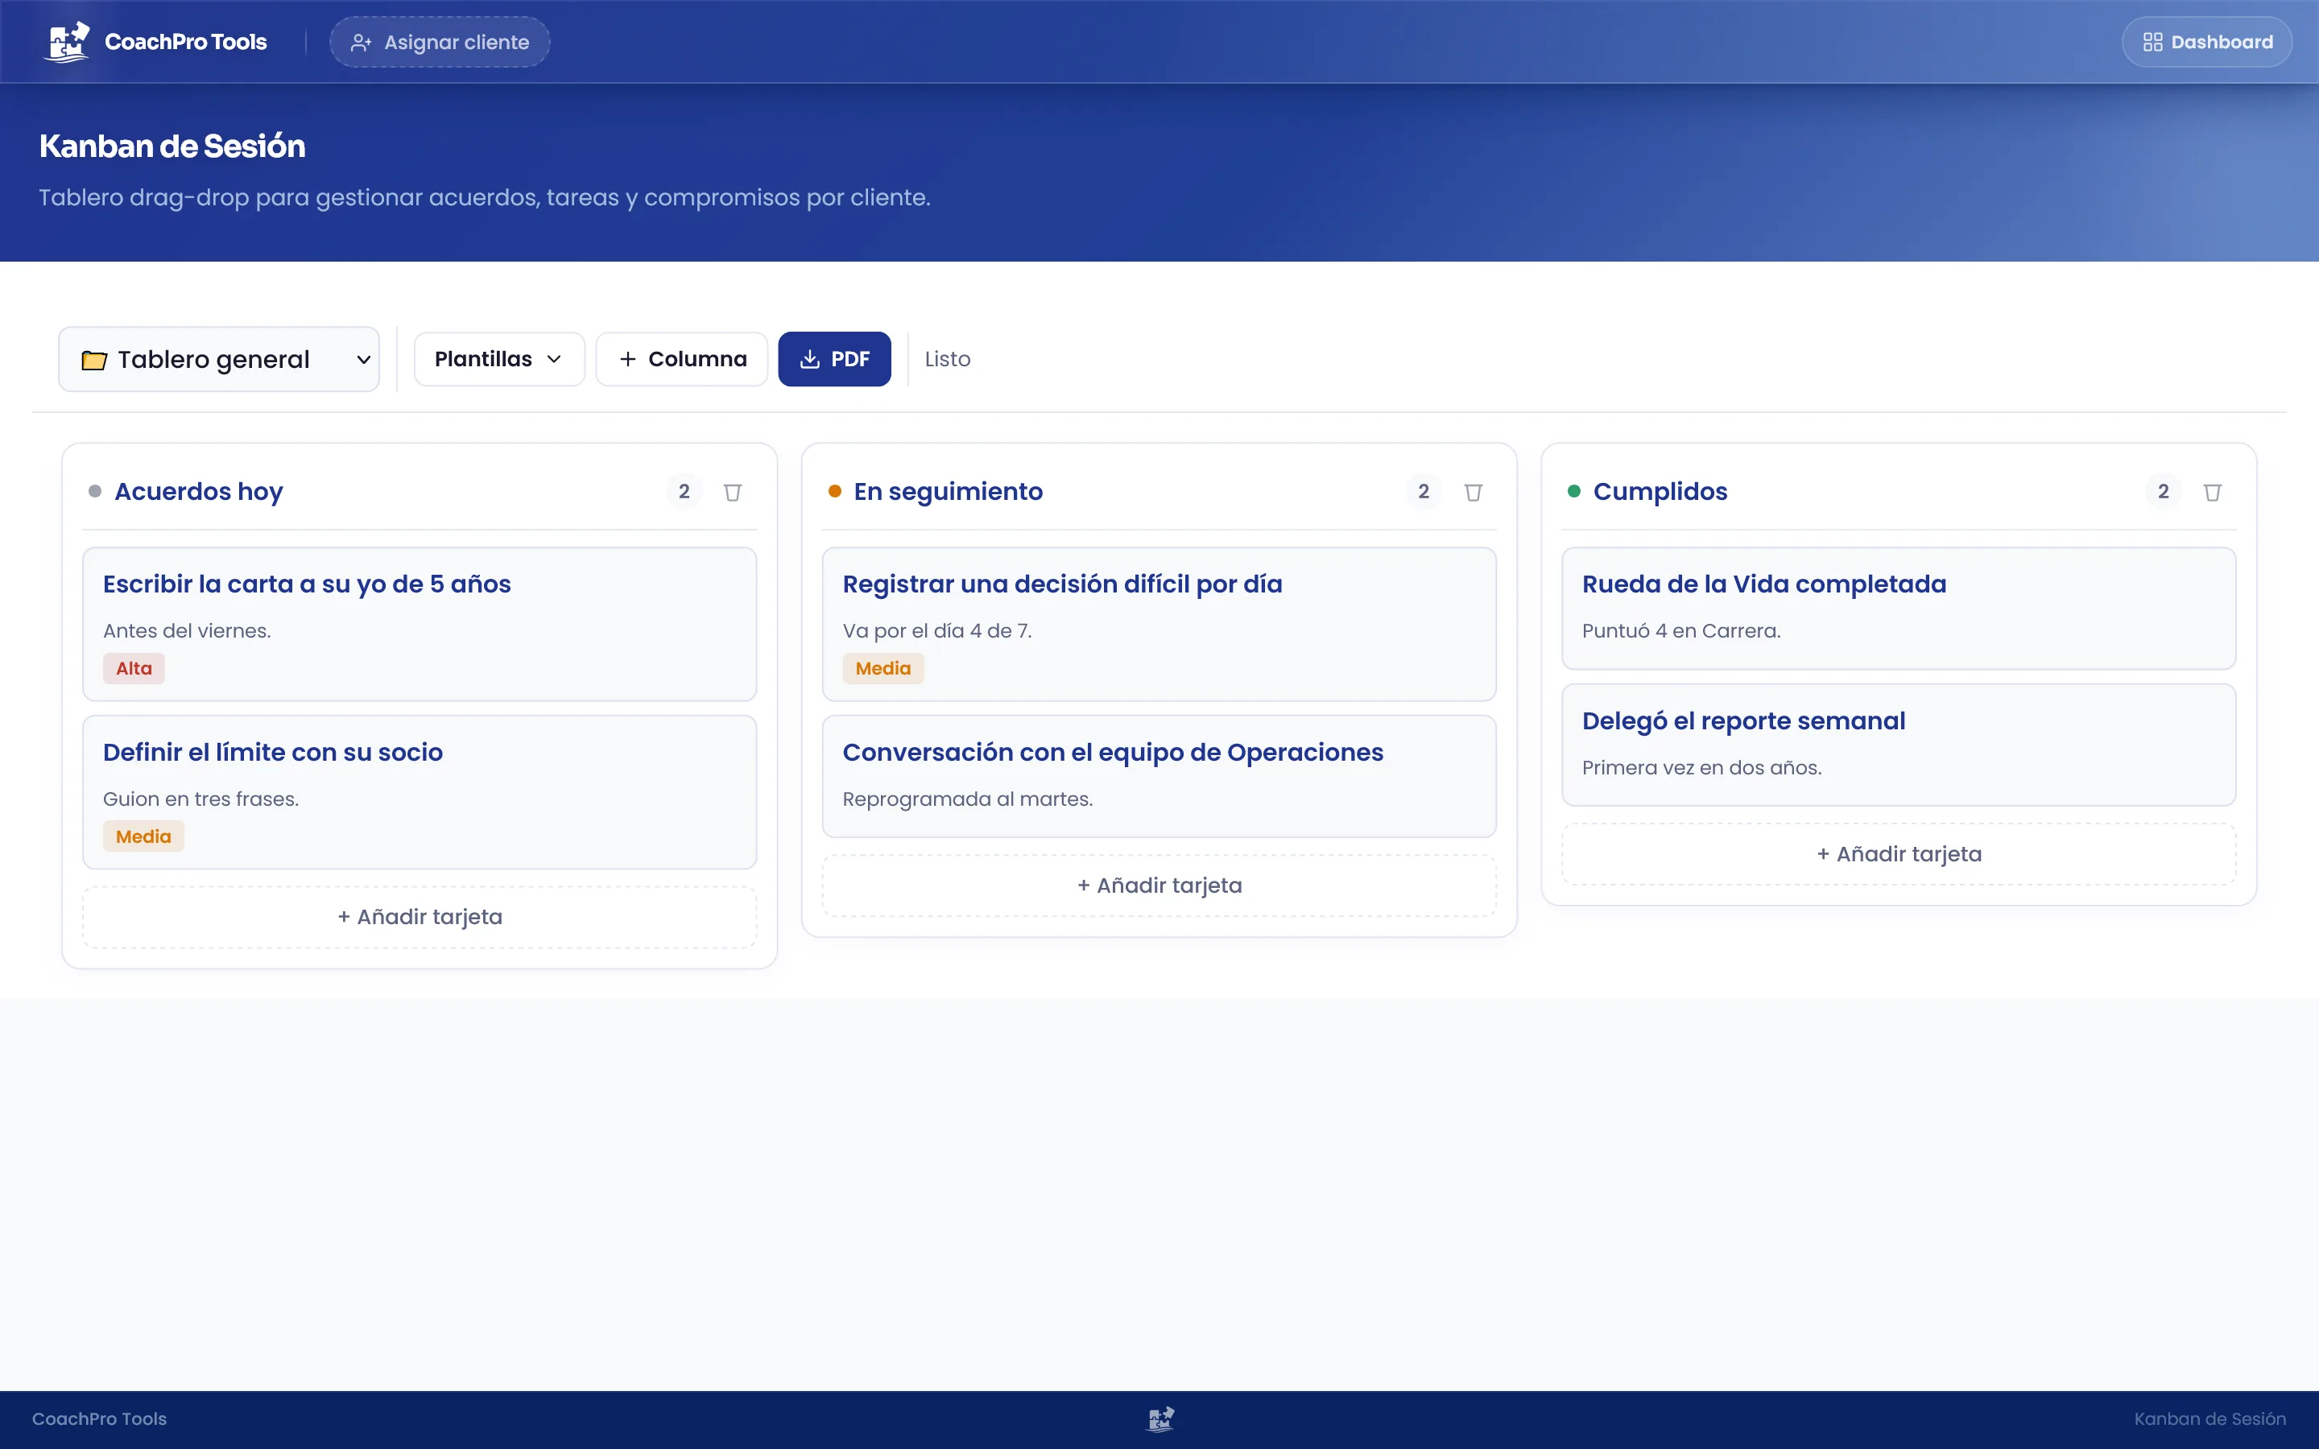The width and height of the screenshot is (2319, 1449).
Task: Click Media tag on Registrar una decisión card
Action: point(883,668)
